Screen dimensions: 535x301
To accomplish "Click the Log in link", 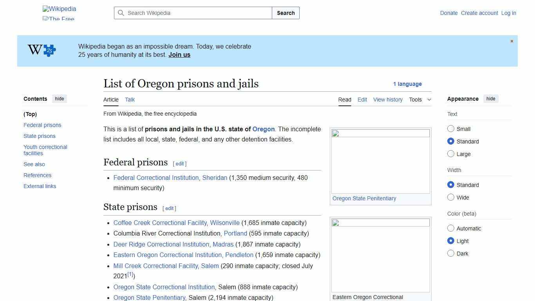I will [508, 13].
